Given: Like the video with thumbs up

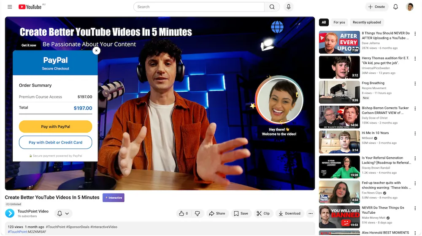Looking at the screenshot, I should [x=183, y=213].
